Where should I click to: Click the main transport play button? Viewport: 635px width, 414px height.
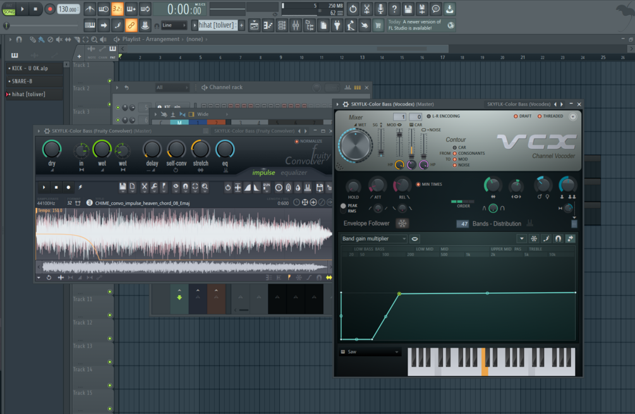[22, 8]
